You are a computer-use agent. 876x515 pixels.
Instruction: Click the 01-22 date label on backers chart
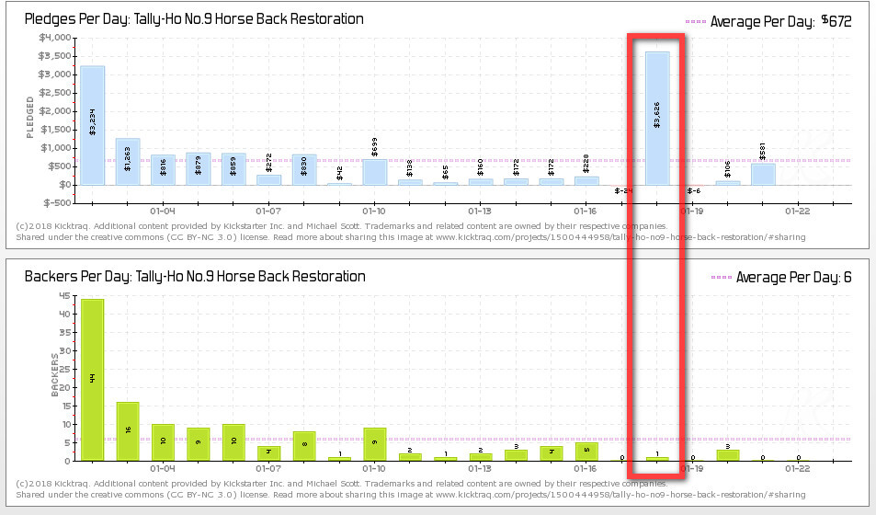click(798, 468)
